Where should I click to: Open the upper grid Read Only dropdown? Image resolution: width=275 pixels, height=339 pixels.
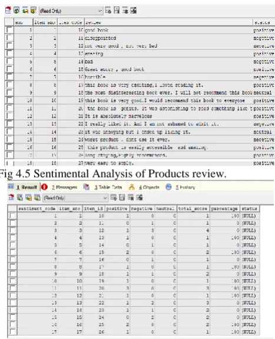[x=71, y=11]
